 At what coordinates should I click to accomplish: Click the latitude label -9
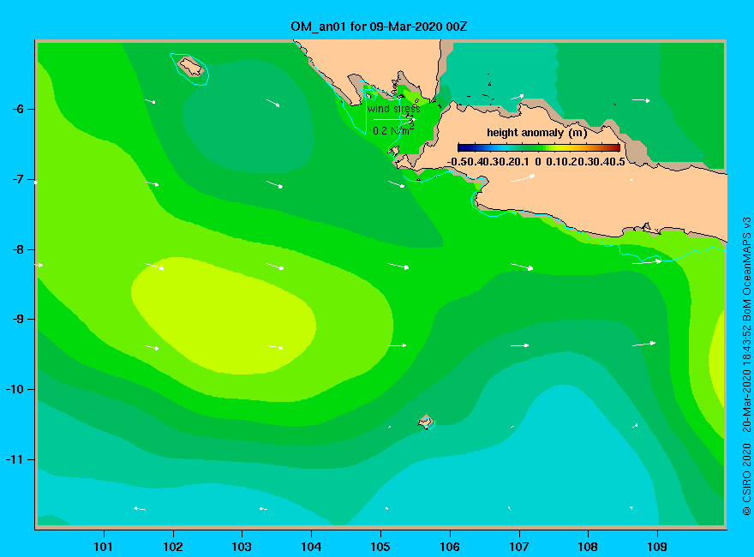(18, 320)
